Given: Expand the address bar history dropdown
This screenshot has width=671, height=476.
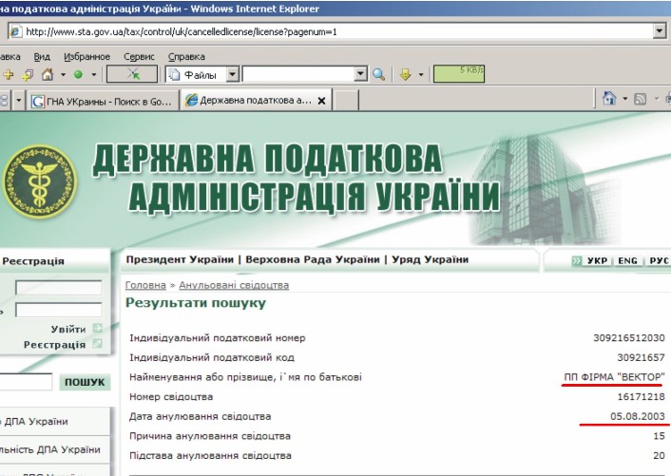Looking at the screenshot, I should pyautogui.click(x=660, y=30).
